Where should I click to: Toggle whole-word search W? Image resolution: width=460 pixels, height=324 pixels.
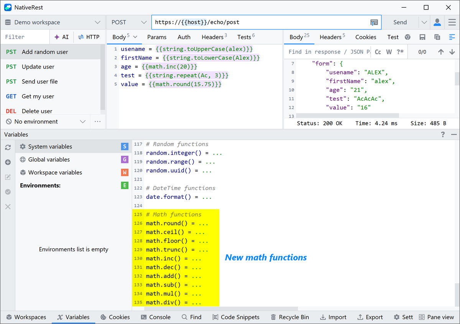click(389, 52)
